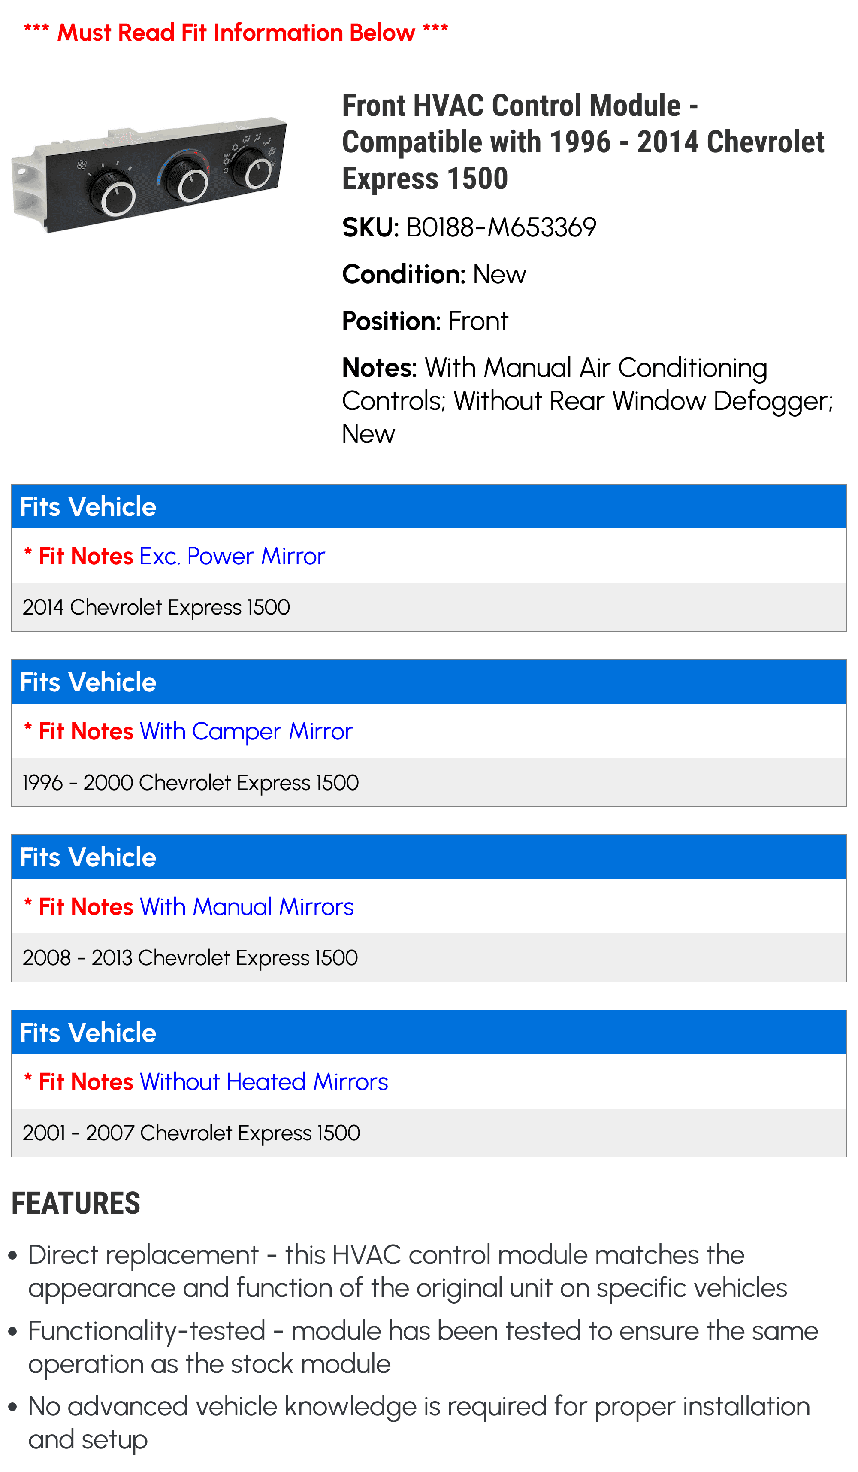
Task: Select the 2001 - 2007 Chevrolet Express 1500 row
Action: 429,1133
